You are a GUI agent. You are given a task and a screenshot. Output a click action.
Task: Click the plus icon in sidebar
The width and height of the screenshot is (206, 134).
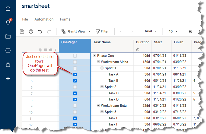click(x=8, y=78)
